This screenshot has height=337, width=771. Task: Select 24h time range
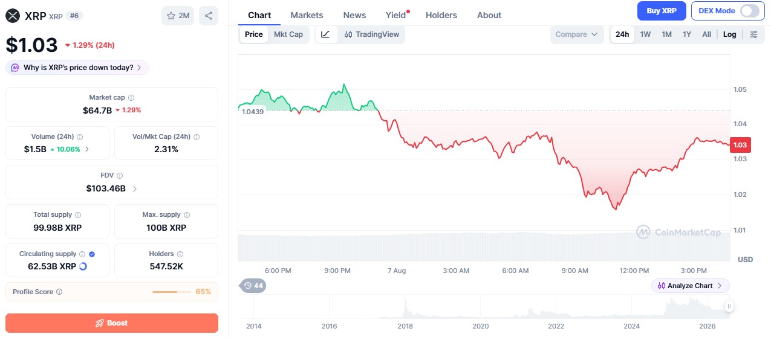[x=622, y=34]
